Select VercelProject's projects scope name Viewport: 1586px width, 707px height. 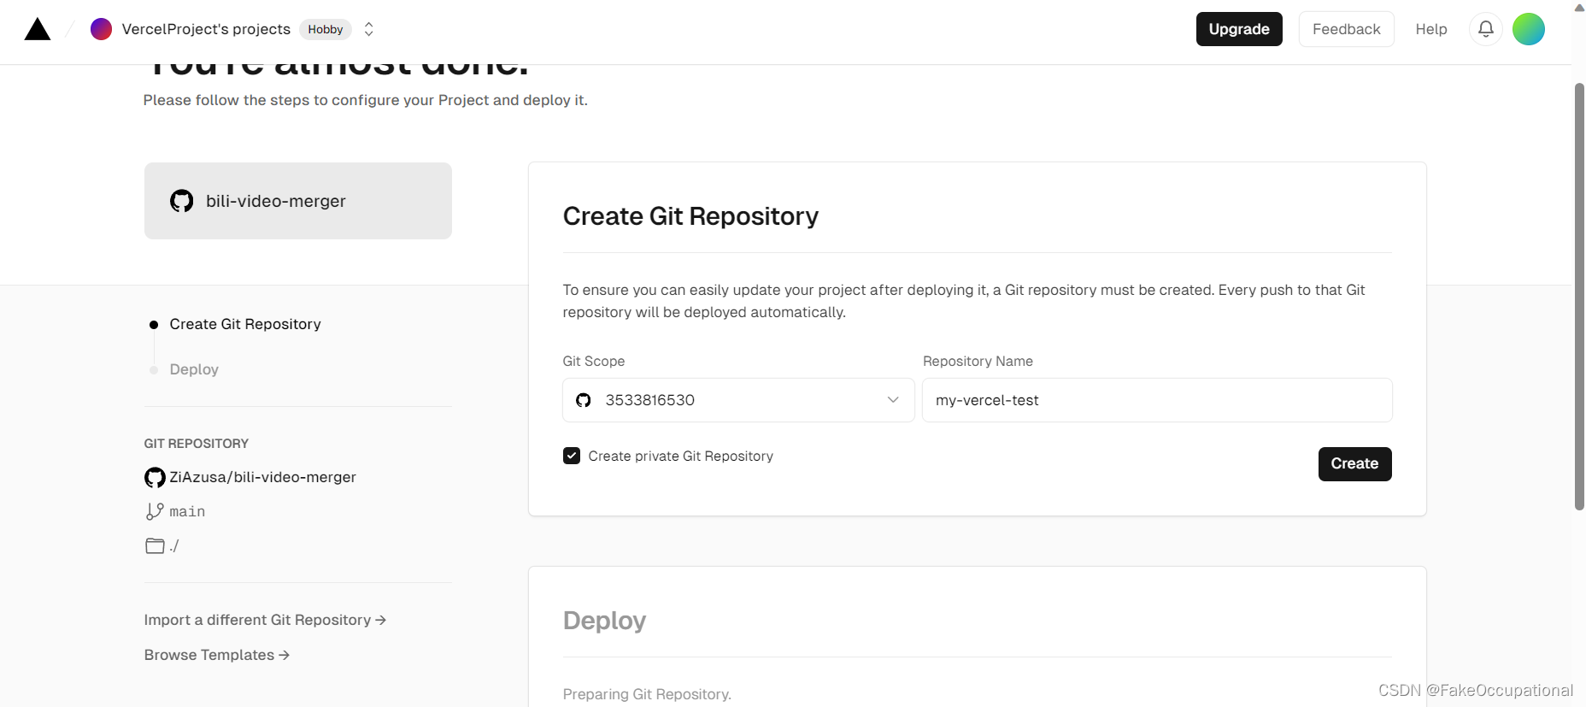point(206,29)
